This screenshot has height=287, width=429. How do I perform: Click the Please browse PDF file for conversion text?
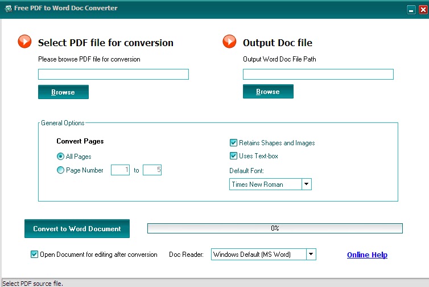tap(89, 59)
